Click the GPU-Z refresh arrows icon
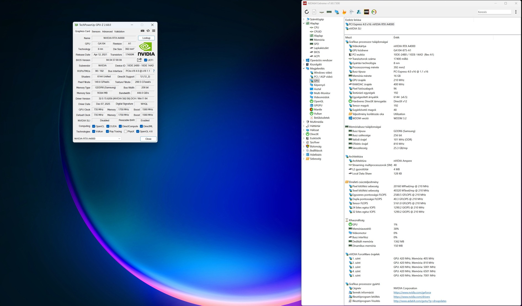This screenshot has height=306, width=522. [148, 31]
